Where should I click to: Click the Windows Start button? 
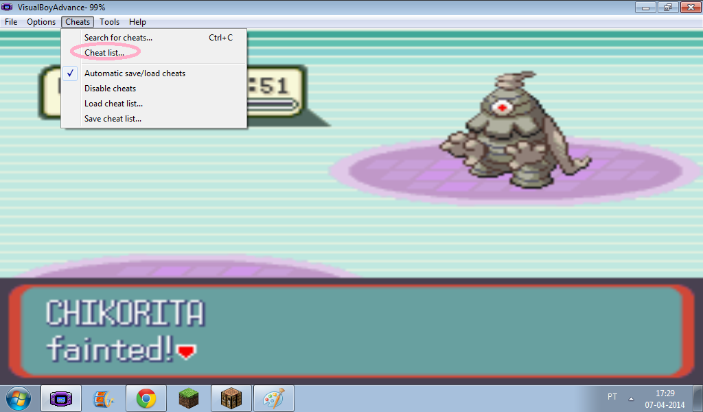tap(19, 398)
